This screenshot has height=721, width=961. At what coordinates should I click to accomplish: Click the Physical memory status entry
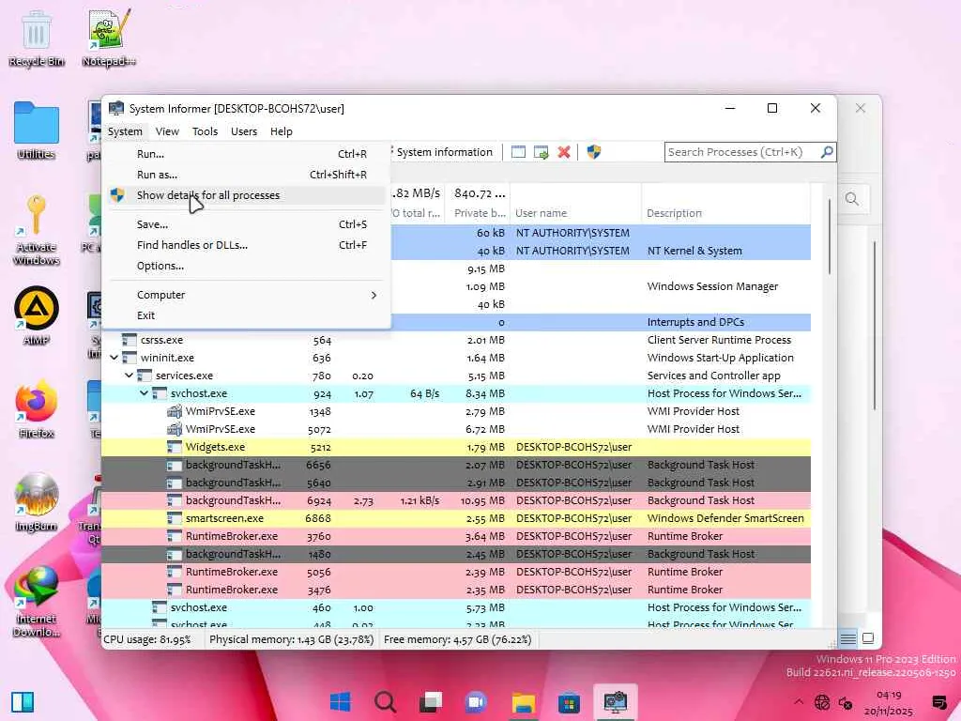(291, 639)
